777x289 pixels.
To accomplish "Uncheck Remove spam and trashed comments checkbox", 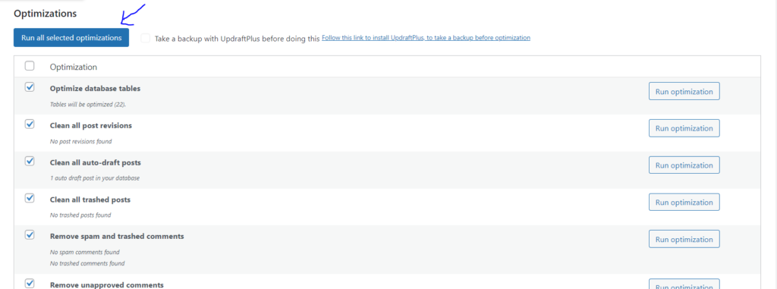I will pos(30,235).
